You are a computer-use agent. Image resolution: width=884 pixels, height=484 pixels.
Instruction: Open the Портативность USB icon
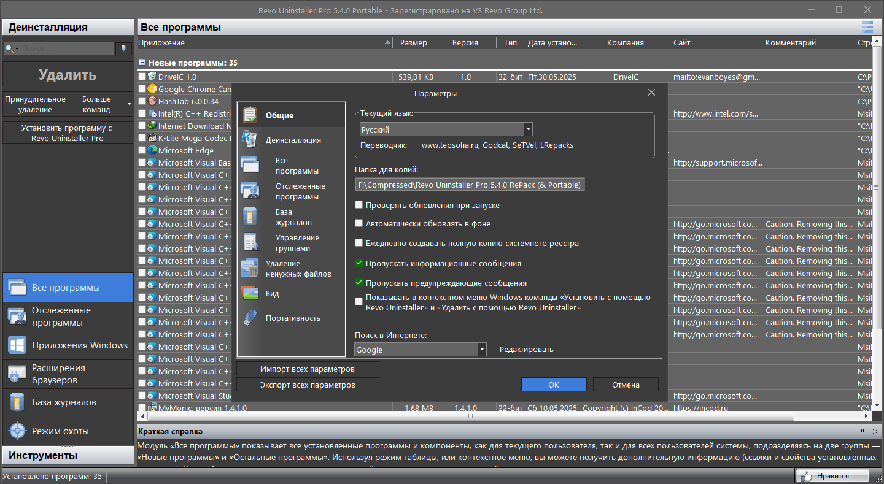[x=250, y=318]
